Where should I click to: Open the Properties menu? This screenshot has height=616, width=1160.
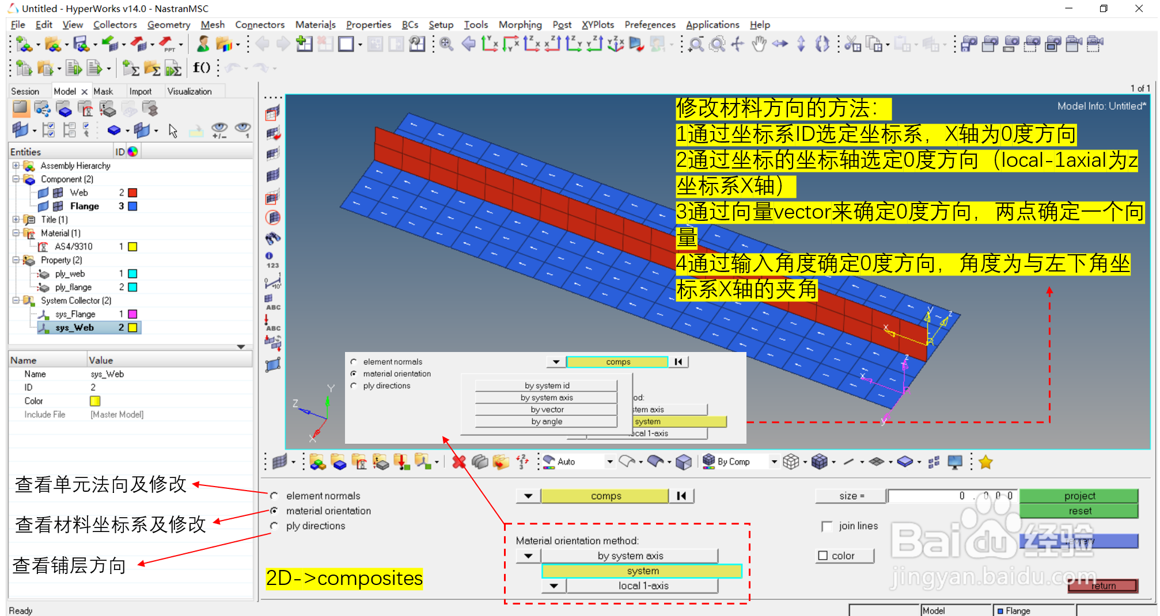(x=368, y=25)
